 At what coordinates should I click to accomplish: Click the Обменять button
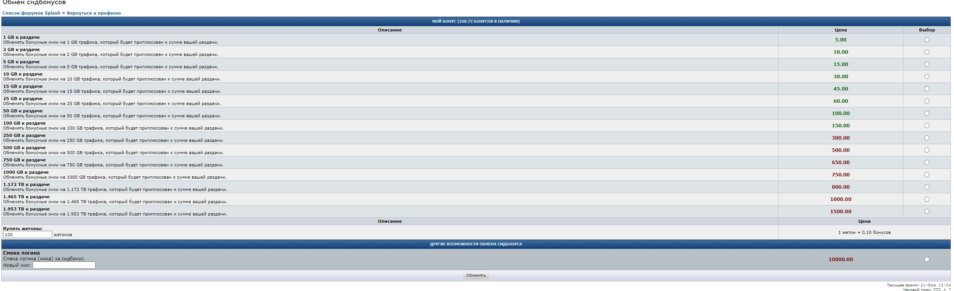[x=475, y=275]
